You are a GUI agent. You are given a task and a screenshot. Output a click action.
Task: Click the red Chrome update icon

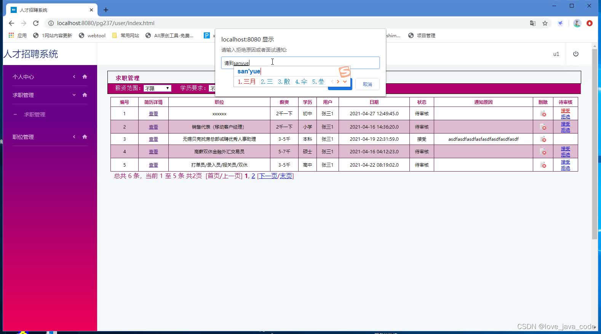pos(590,23)
